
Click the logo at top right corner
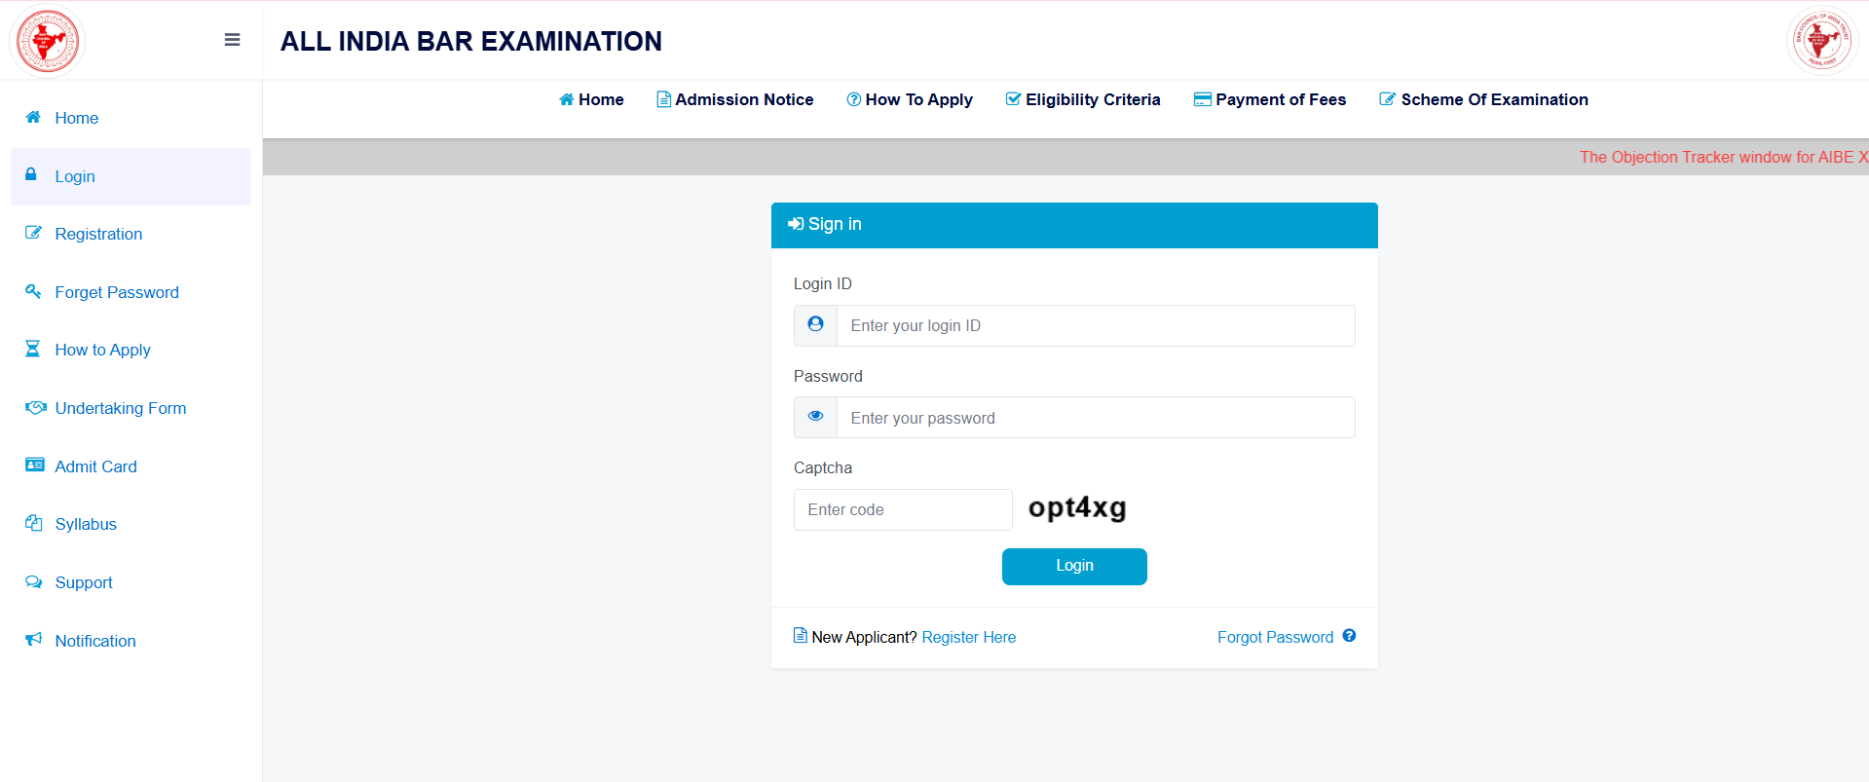(1822, 40)
